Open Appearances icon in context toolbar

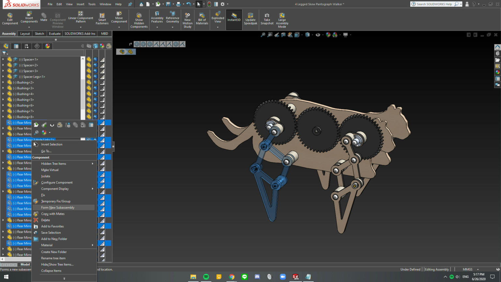(44, 133)
